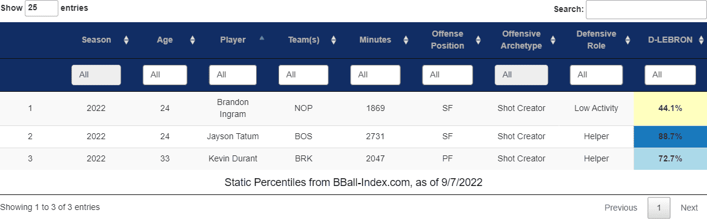Sort by Offensive Archetype arrows
The height and width of the screenshot is (219, 707).
(553, 40)
